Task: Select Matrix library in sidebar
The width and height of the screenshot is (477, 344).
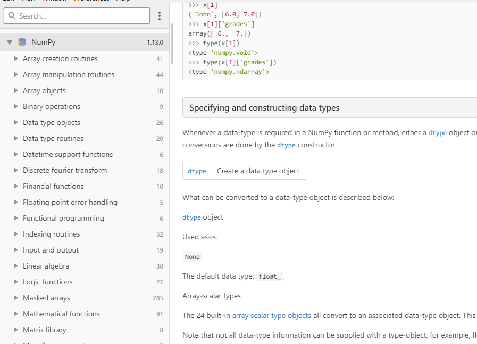Action: click(45, 330)
